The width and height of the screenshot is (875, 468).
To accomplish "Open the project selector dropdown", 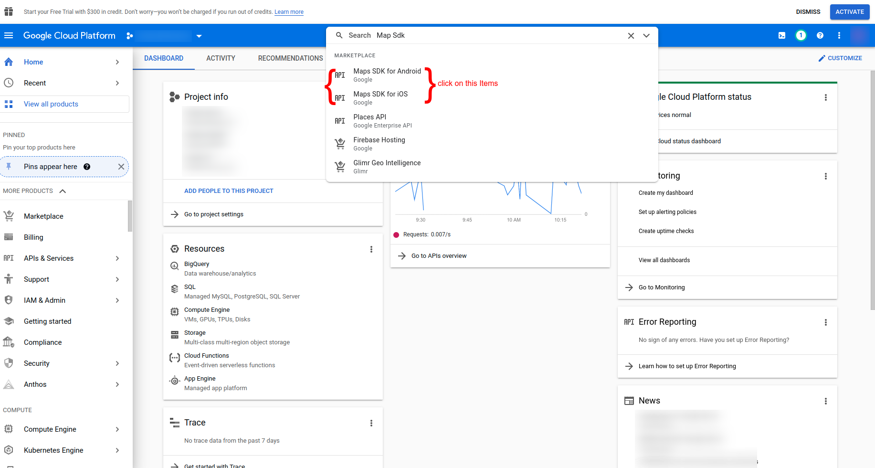I will pos(199,36).
